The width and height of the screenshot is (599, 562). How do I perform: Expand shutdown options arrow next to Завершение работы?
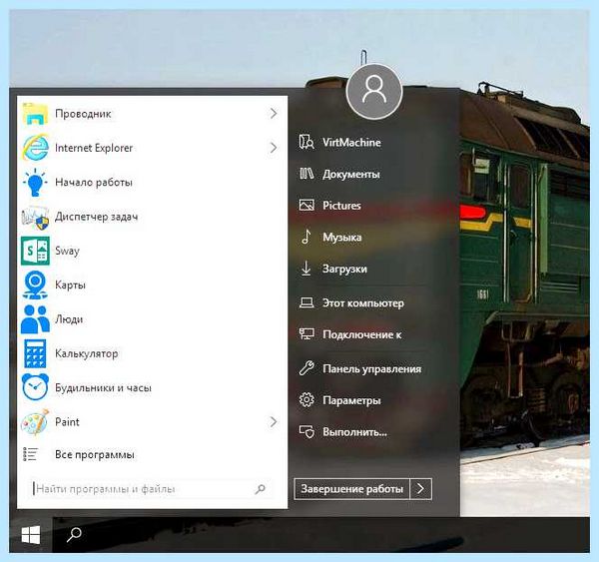click(420, 489)
